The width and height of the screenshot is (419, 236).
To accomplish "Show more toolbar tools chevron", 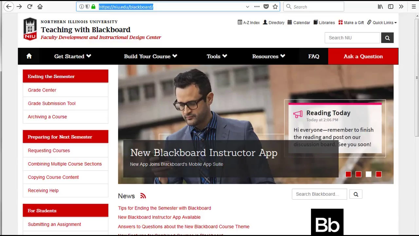I will [401, 7].
